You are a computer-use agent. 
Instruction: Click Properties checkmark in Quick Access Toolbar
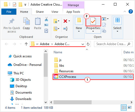click(14, 5)
